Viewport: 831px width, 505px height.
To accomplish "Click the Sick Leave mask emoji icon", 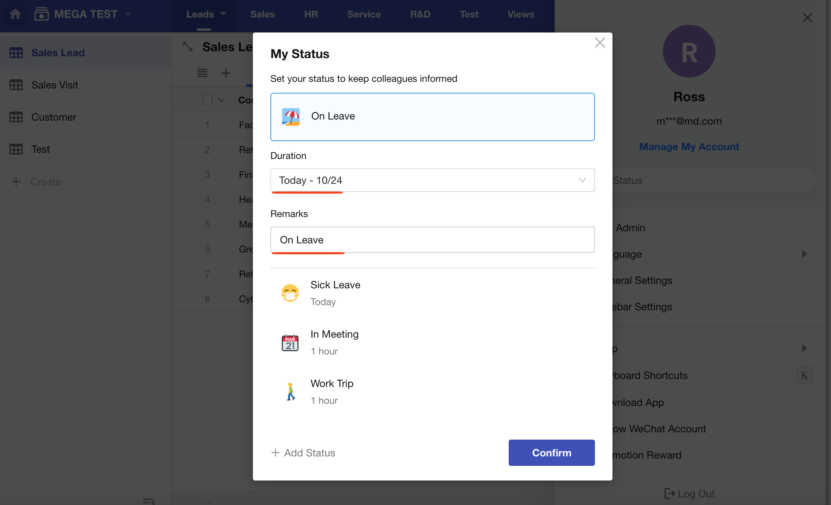I will coord(290,293).
